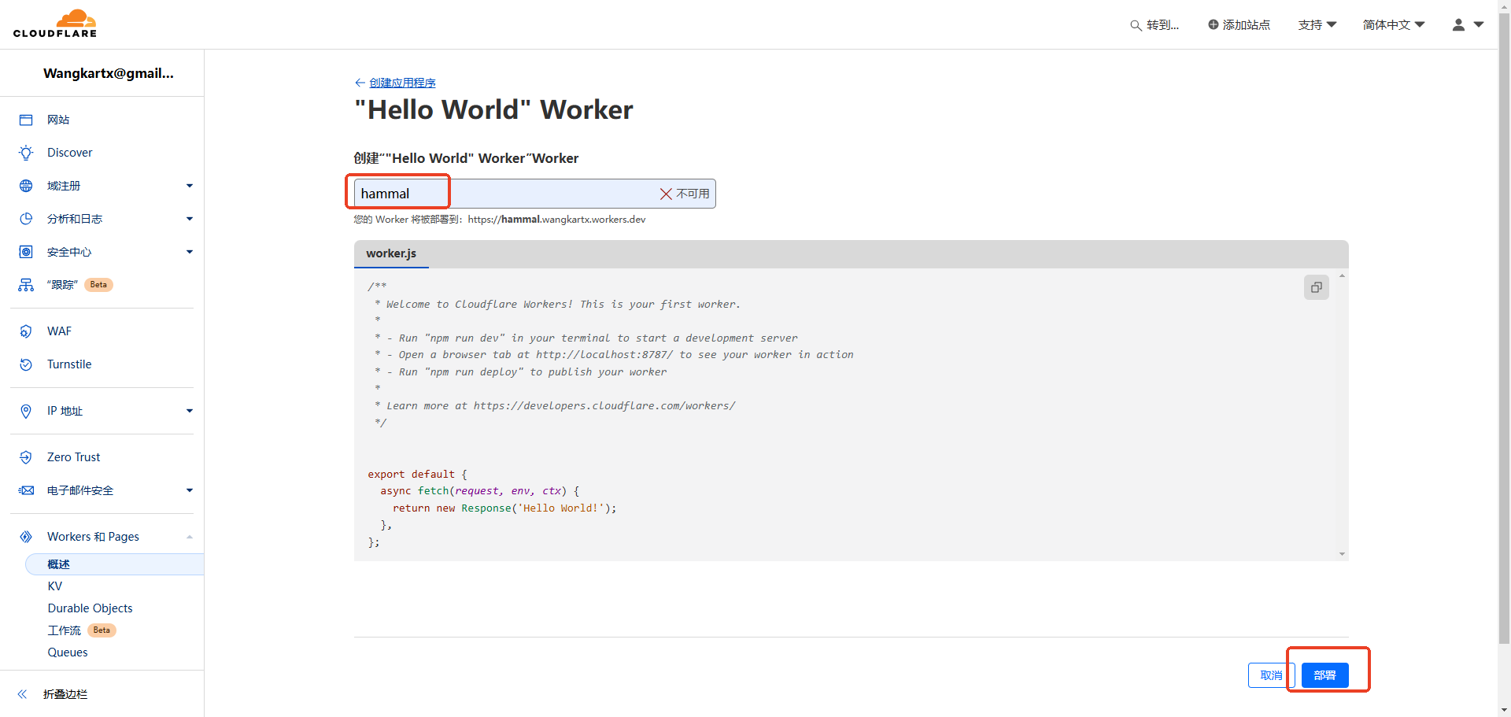Click the 安全中心 shield icon
This screenshot has width=1511, height=717.
click(x=26, y=252)
